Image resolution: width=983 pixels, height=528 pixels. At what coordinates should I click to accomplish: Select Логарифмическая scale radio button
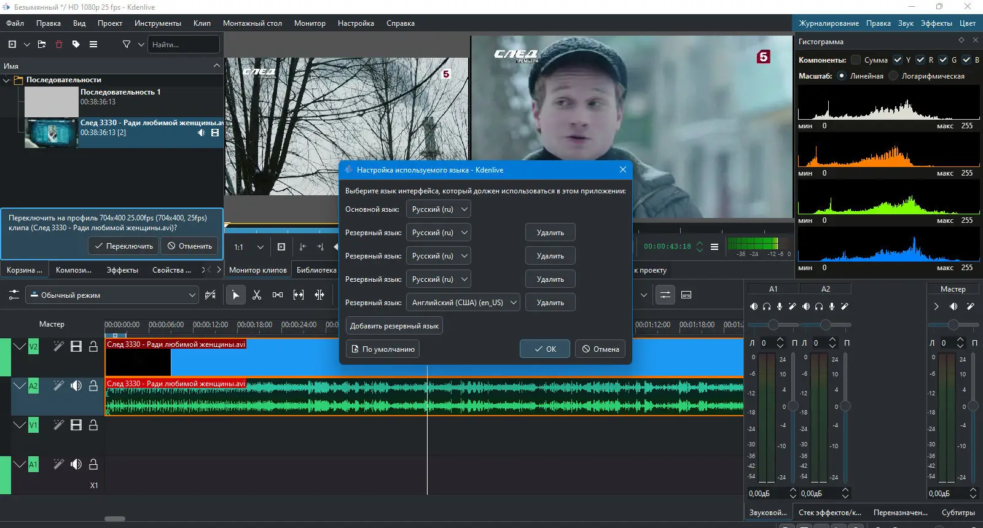pyautogui.click(x=893, y=76)
